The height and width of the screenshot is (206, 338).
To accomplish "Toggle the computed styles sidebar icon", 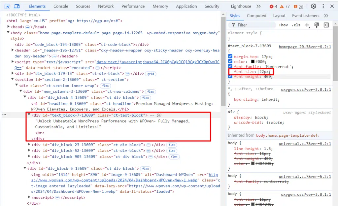I will (x=326, y=25).
